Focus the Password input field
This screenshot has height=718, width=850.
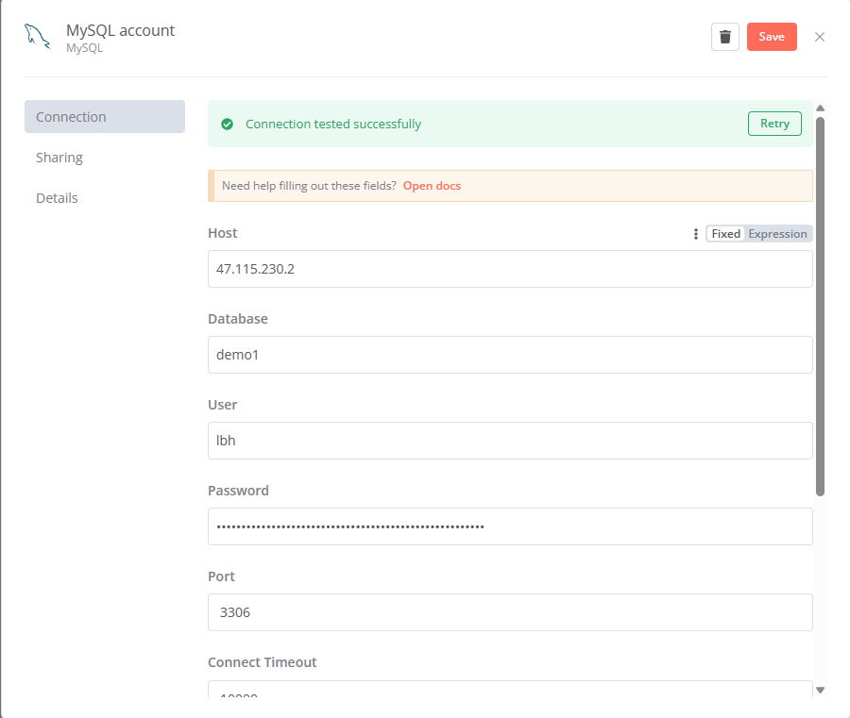tap(510, 526)
